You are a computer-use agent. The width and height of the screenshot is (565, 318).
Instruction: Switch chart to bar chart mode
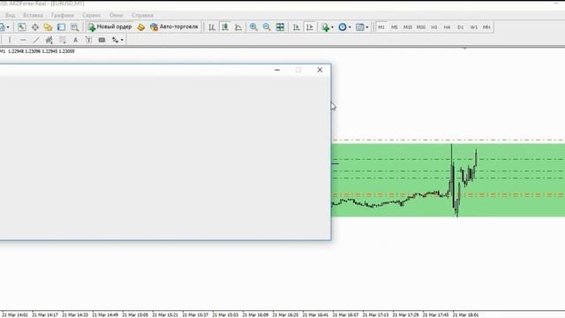coord(212,27)
